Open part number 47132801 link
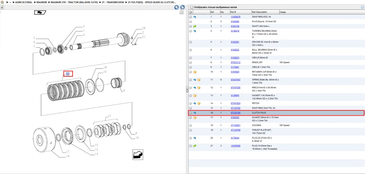This screenshot has height=174, width=365. pyautogui.click(x=235, y=126)
